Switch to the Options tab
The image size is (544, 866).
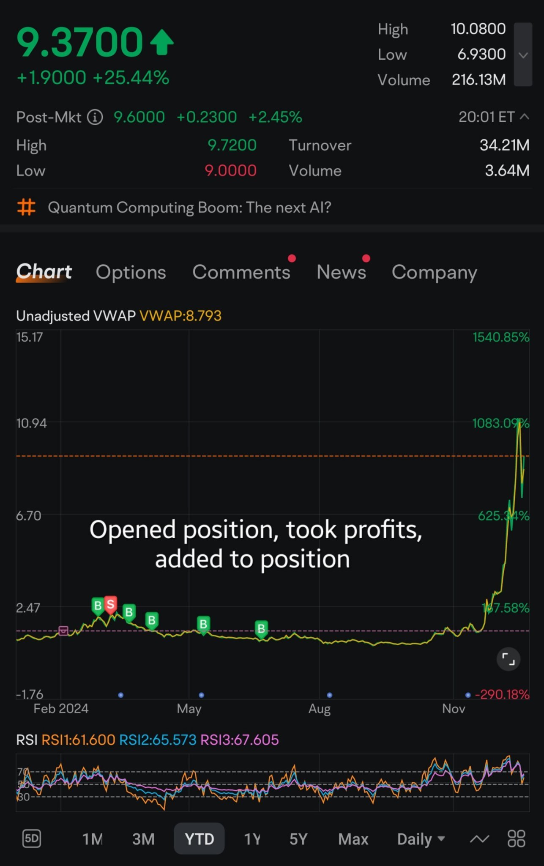click(x=131, y=272)
